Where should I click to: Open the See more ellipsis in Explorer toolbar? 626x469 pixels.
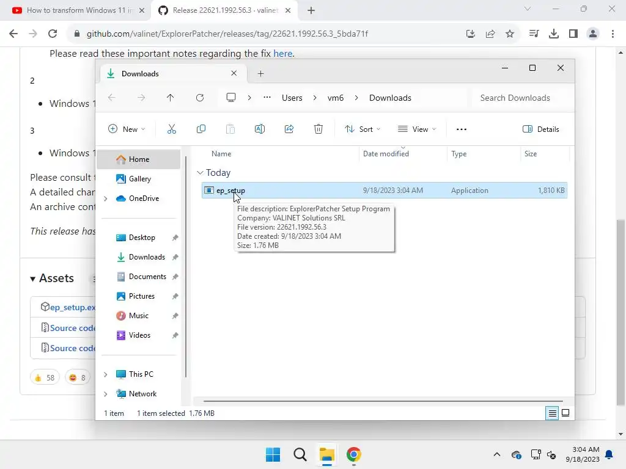click(x=462, y=129)
